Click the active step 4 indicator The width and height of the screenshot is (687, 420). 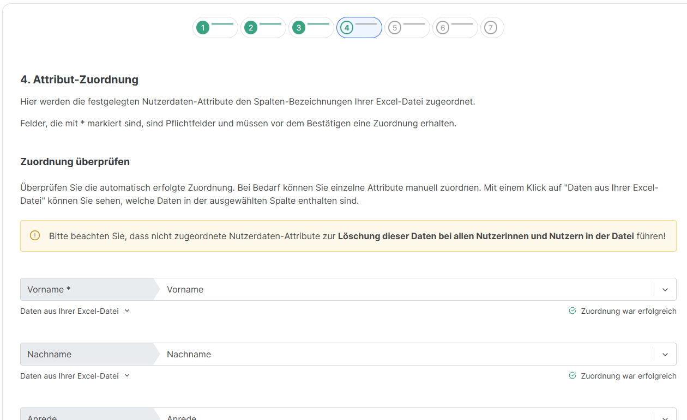tap(347, 28)
